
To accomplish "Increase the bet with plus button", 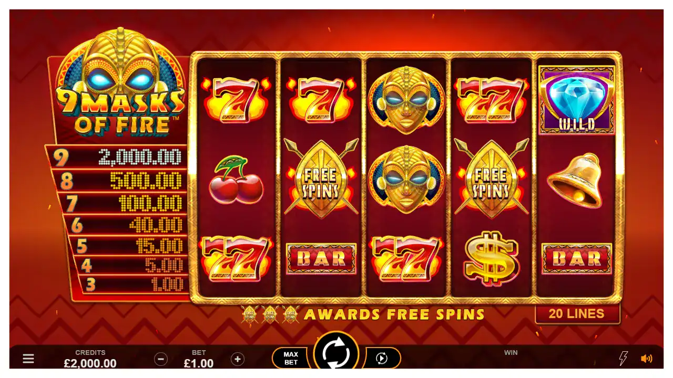I will click(x=238, y=359).
